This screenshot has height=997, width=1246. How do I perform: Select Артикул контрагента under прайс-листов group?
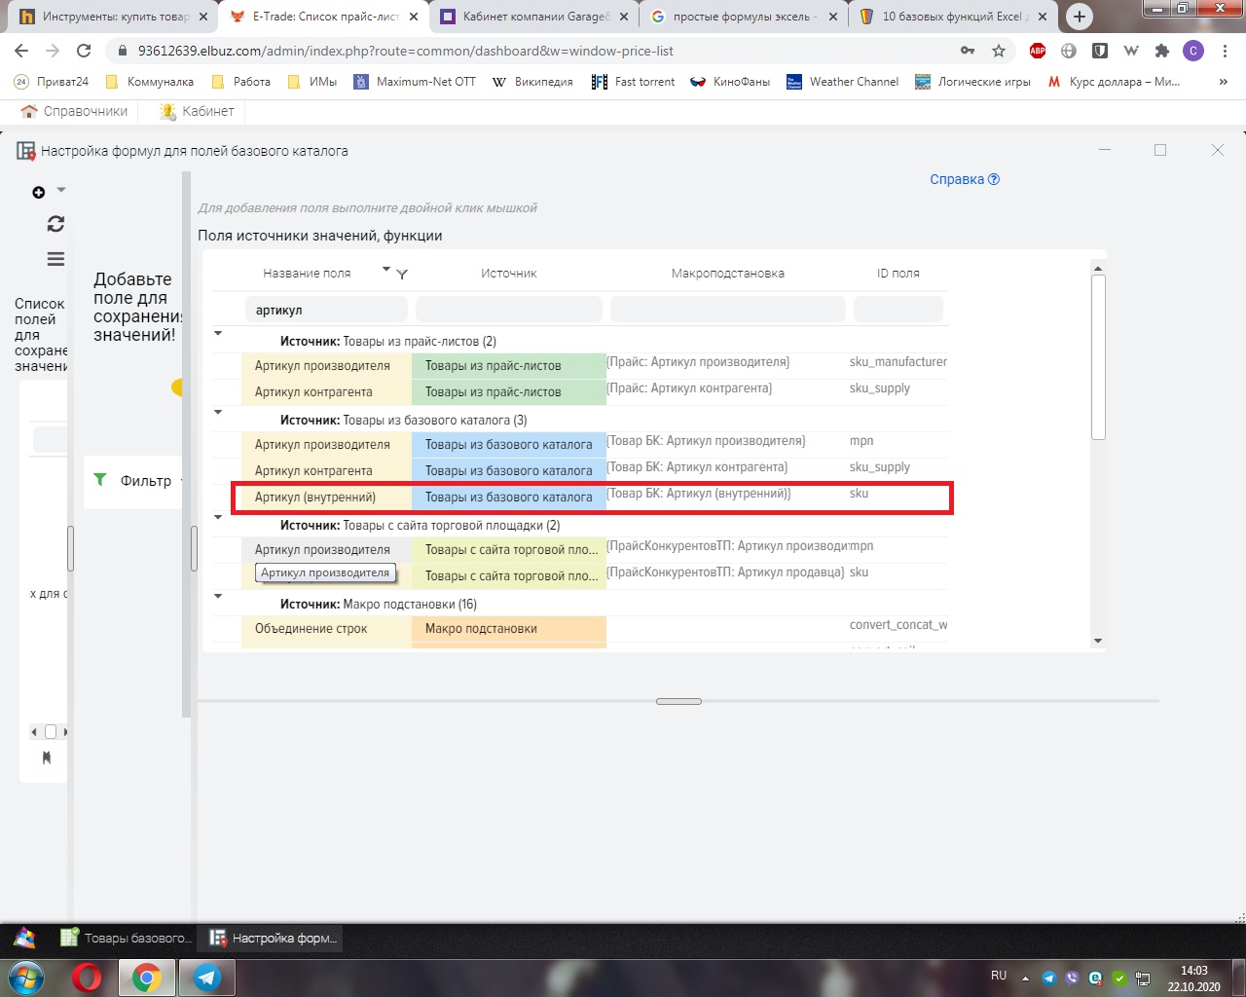(326, 392)
